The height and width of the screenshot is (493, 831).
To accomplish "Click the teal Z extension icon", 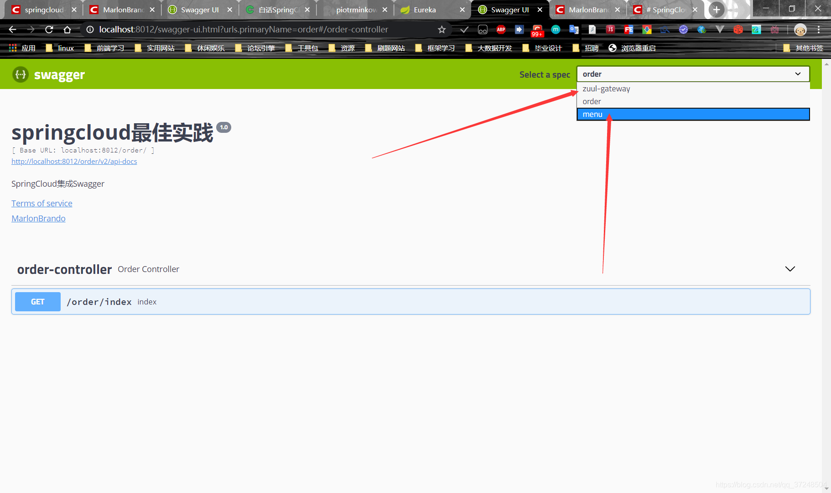I will pos(756,30).
